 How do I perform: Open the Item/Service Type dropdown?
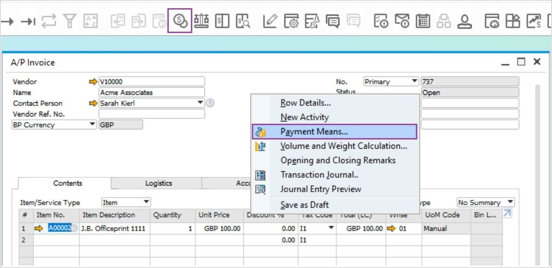click(146, 202)
